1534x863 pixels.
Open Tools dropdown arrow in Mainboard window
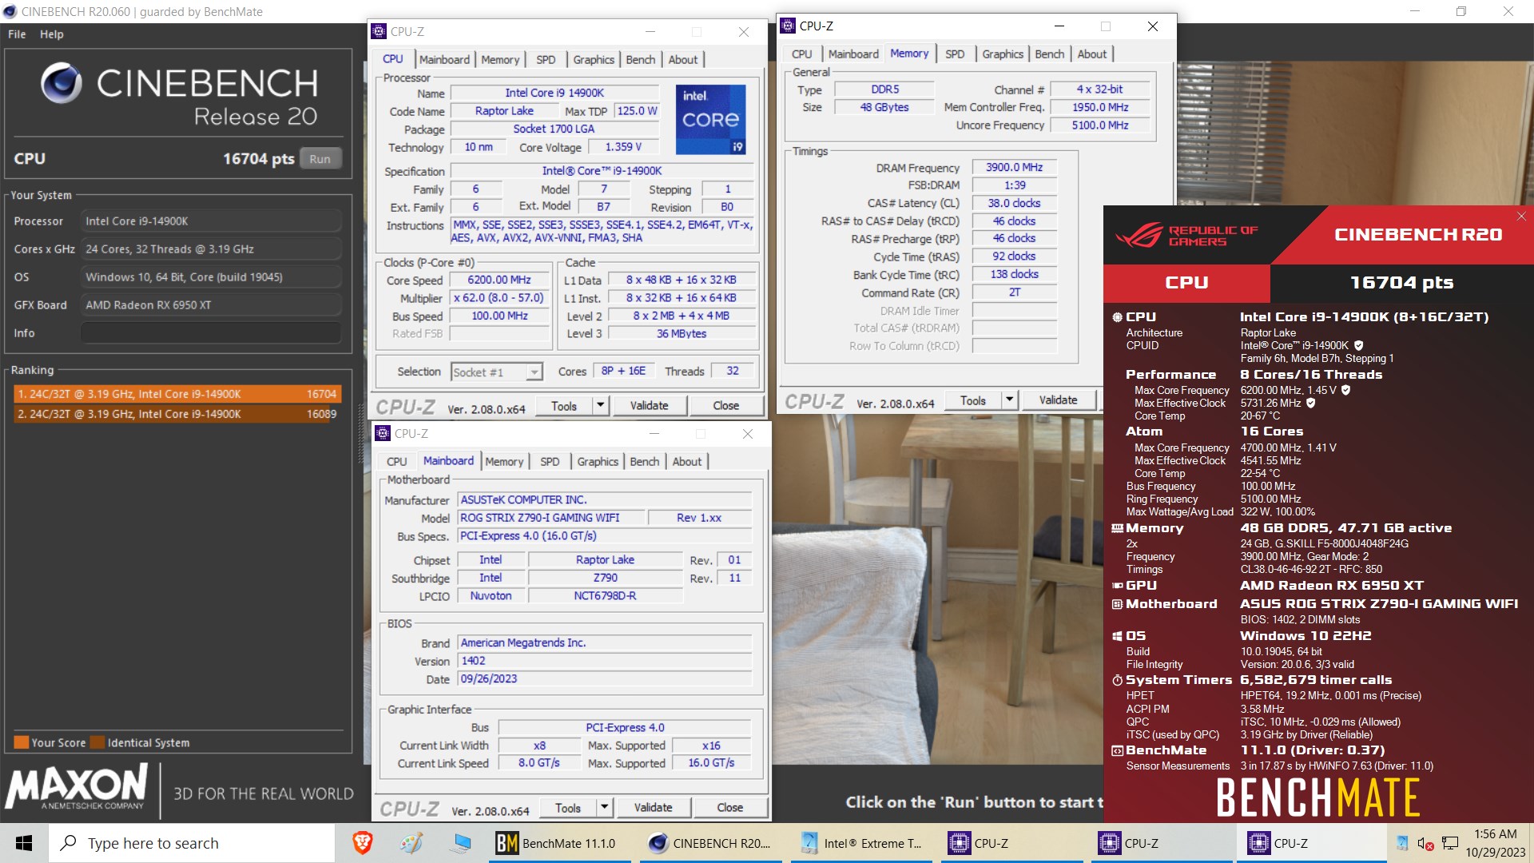pyautogui.click(x=605, y=808)
